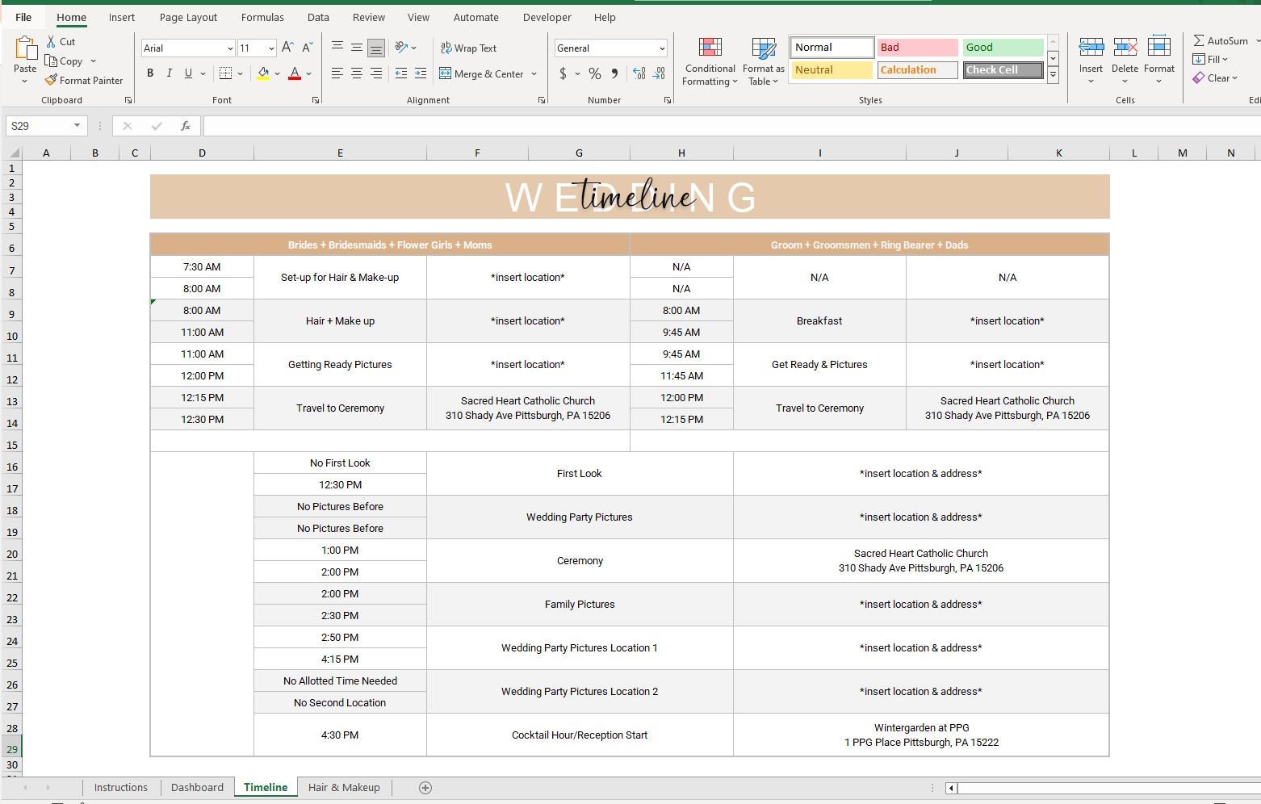Click the New Sheet plus button
The image size is (1261, 804).
(425, 787)
